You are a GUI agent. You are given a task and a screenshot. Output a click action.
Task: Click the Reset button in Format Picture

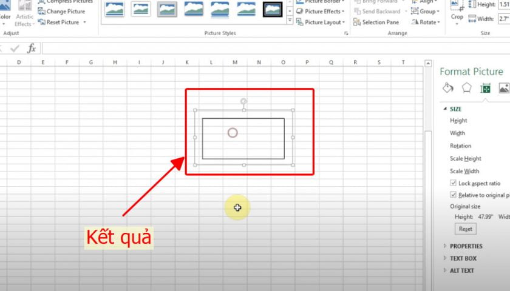(x=466, y=229)
